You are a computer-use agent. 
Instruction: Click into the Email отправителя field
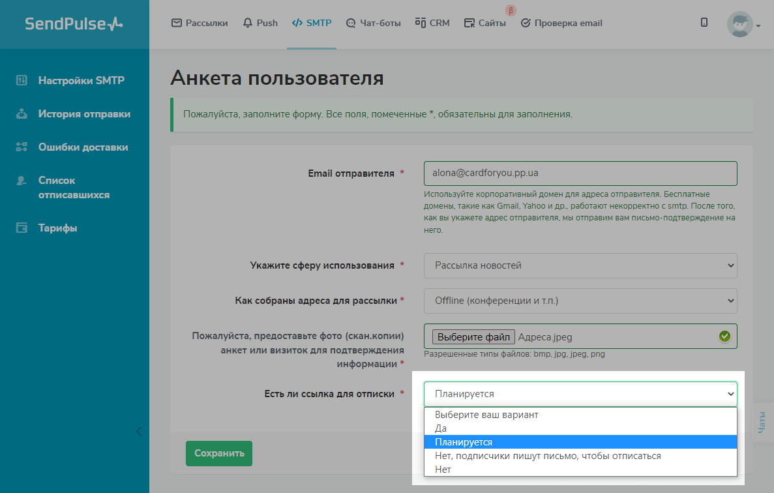tap(580, 173)
